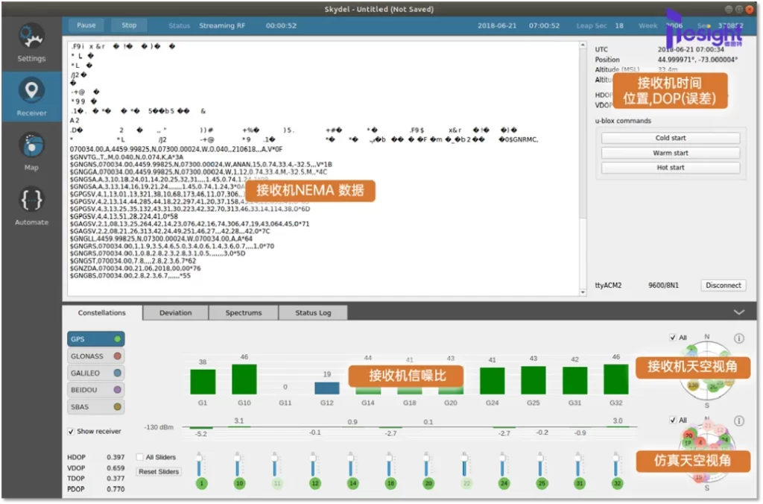Click the G25 green signal bar
The width and height of the screenshot is (763, 504).
534,379
